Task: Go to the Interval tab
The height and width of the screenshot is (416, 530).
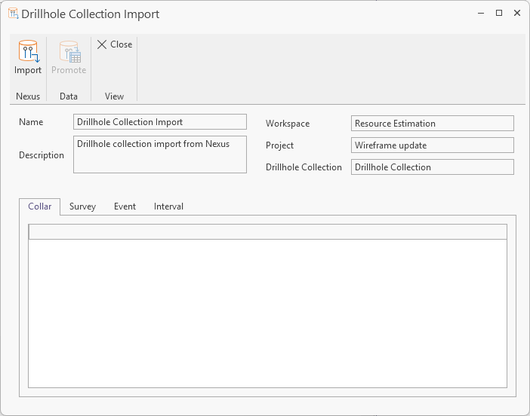Action: [x=168, y=206]
